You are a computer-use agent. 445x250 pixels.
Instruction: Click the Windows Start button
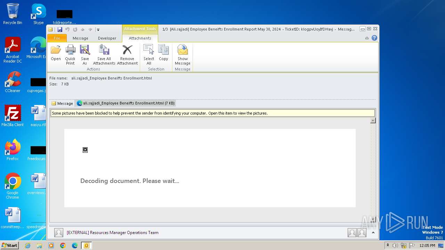pyautogui.click(x=9, y=245)
